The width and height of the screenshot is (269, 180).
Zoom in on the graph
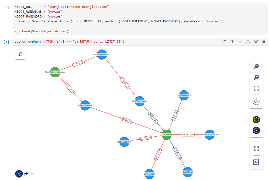coord(256,66)
